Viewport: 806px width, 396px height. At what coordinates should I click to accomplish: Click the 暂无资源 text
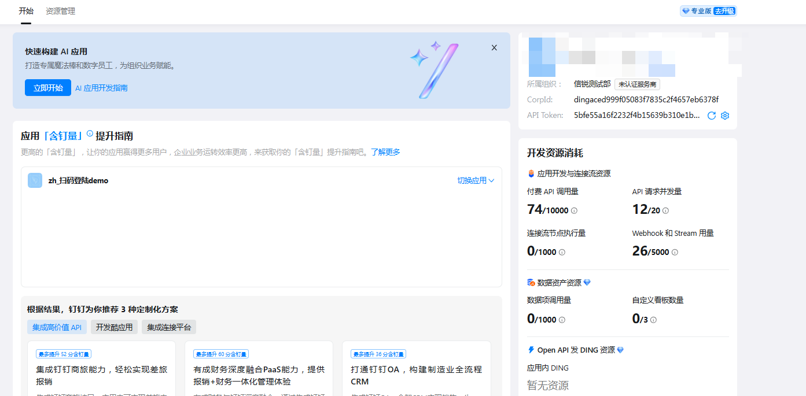click(x=548, y=385)
